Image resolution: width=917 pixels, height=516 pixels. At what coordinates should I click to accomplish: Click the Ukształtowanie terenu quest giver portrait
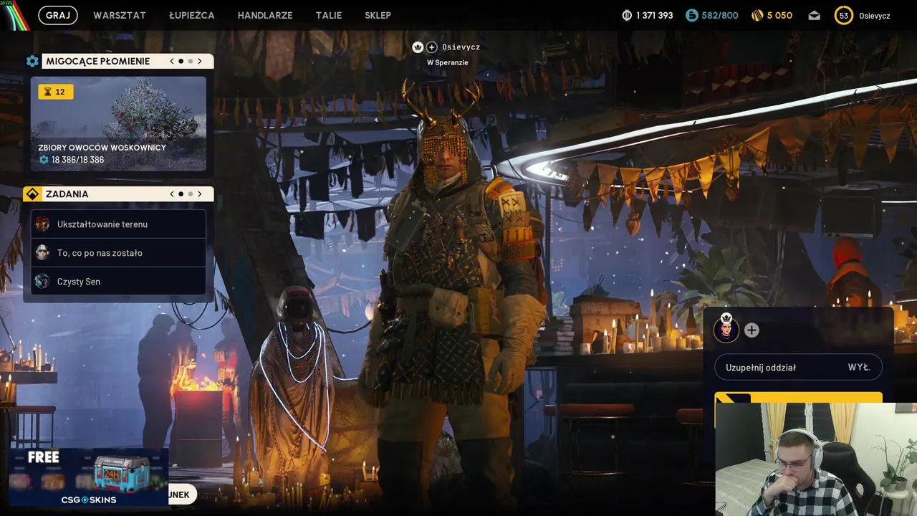42,224
